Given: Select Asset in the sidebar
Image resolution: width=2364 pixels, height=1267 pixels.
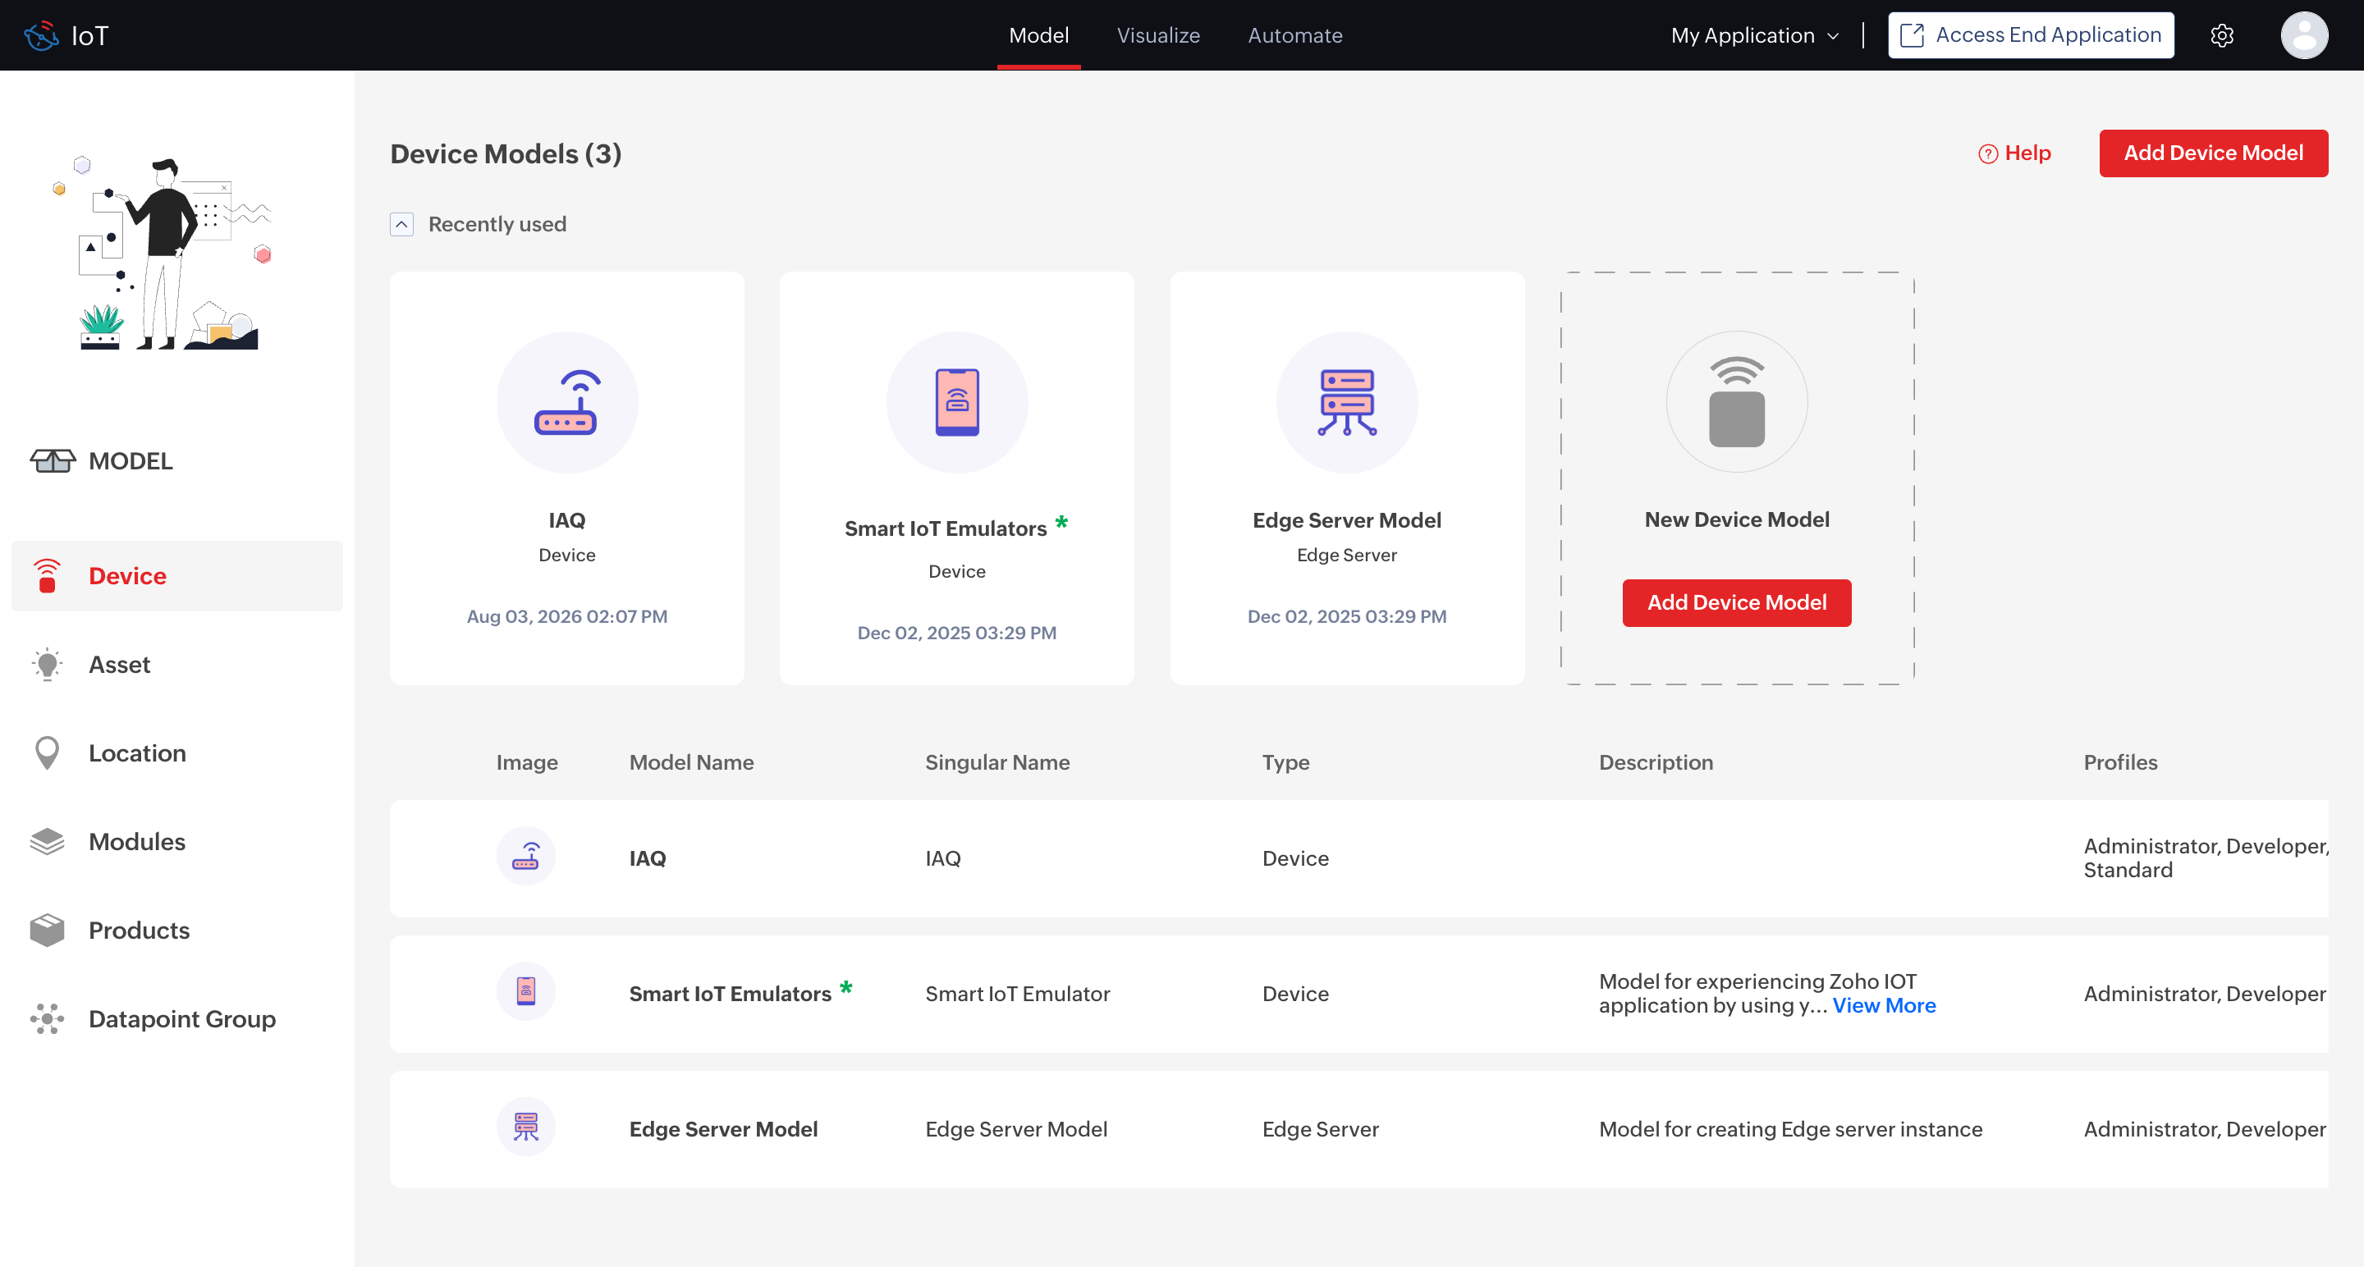Looking at the screenshot, I should [x=177, y=664].
